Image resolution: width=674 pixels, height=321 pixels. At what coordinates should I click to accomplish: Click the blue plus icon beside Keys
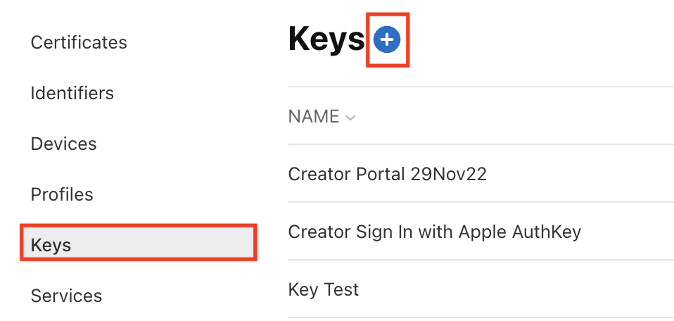pos(386,41)
